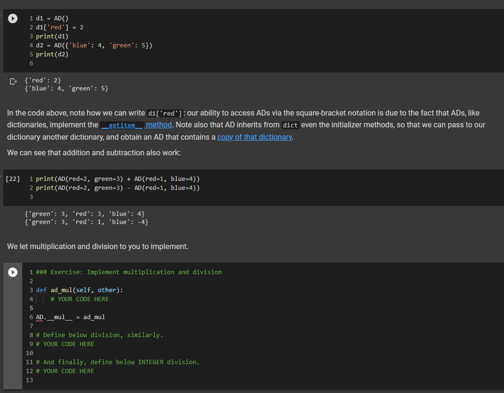
Task: Click the [22] execution count to run cell
Action: (13, 179)
